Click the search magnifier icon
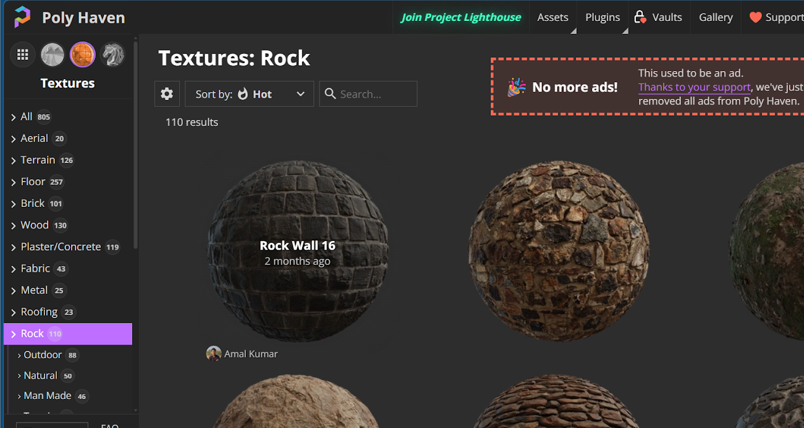Viewport: 804px width, 428px height. point(330,94)
